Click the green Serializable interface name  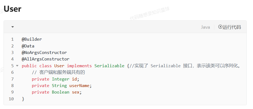[x=109, y=66]
